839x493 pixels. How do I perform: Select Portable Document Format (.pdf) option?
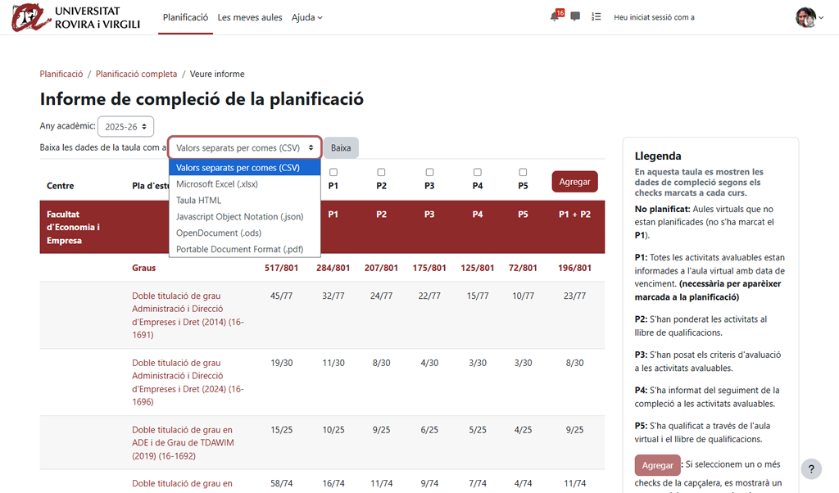pyautogui.click(x=239, y=249)
